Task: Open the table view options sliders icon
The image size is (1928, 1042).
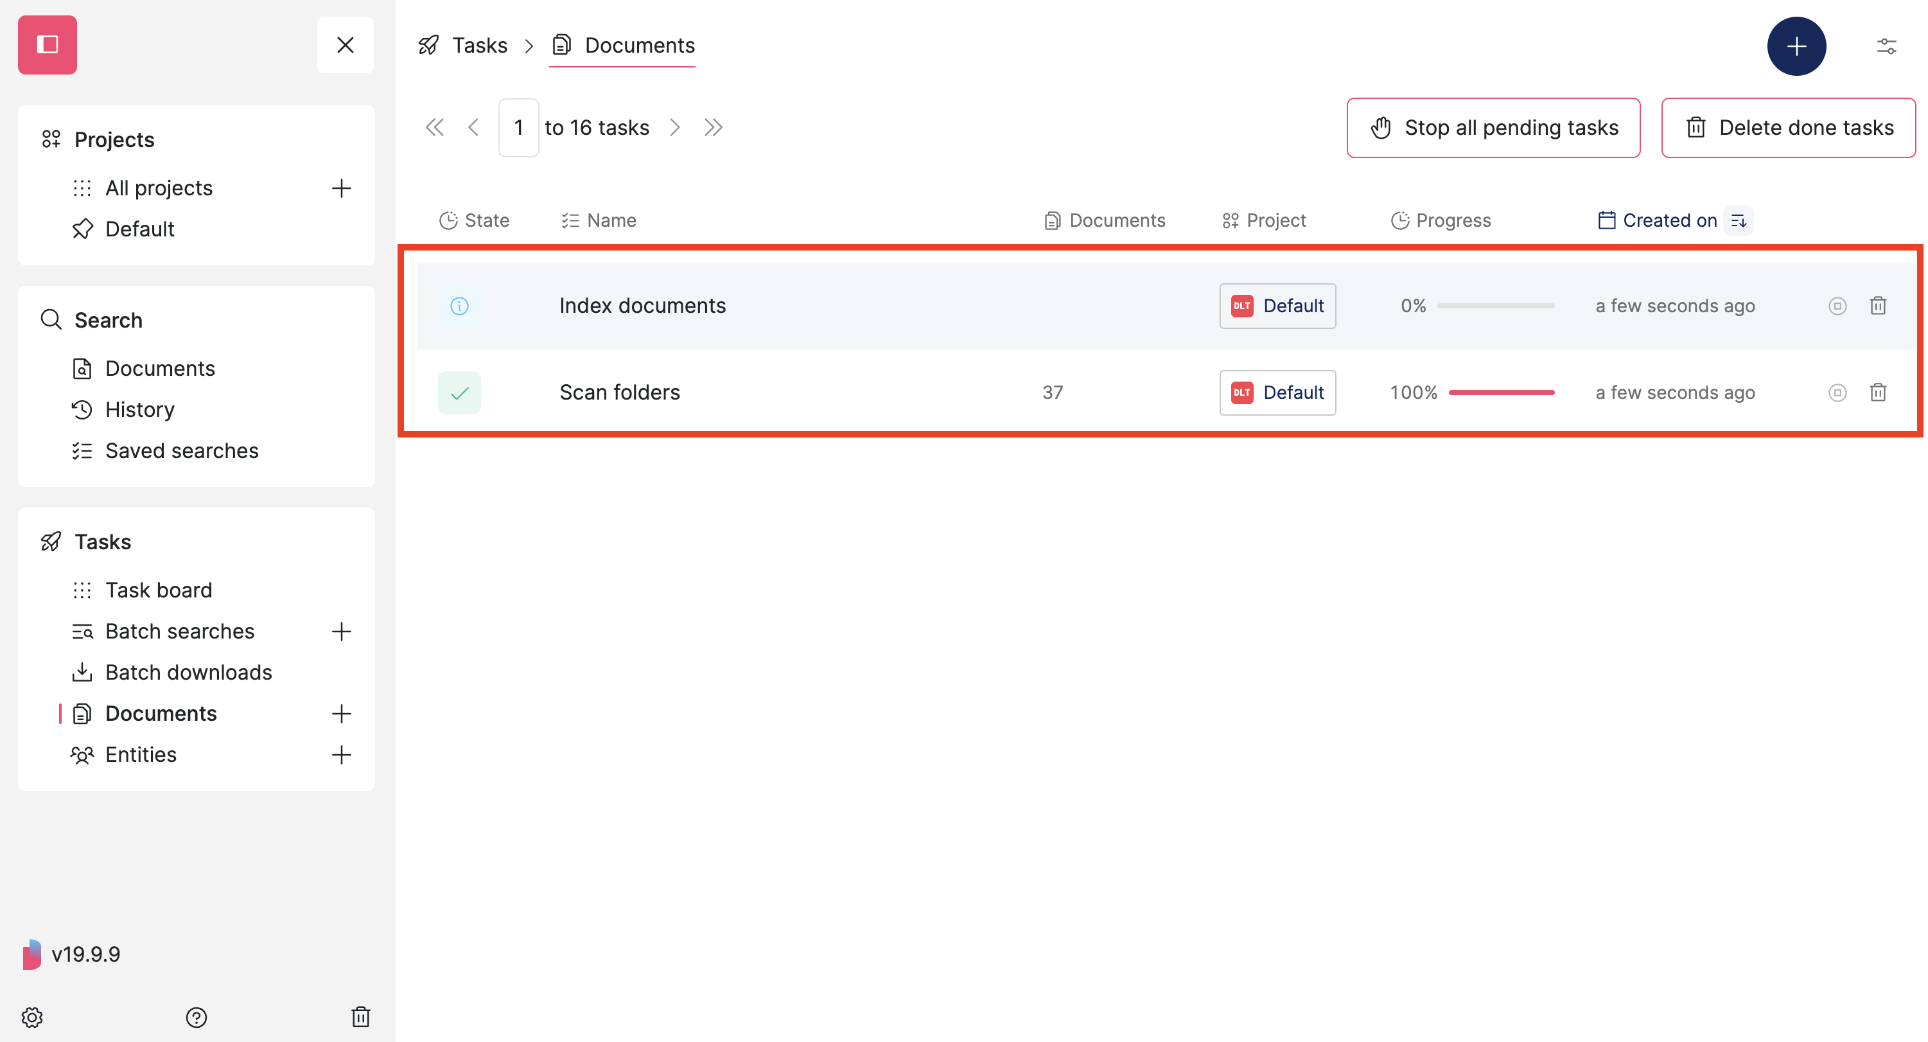Action: [x=1886, y=46]
